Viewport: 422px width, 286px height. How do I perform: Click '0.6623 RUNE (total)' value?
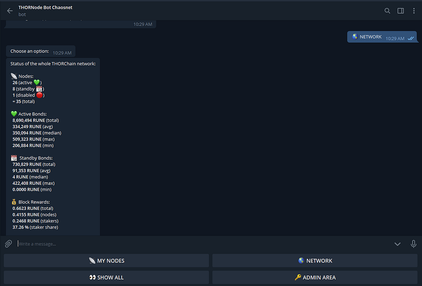[x=33, y=208]
